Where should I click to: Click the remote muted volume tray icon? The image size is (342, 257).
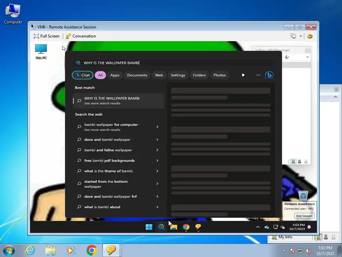coord(283,227)
